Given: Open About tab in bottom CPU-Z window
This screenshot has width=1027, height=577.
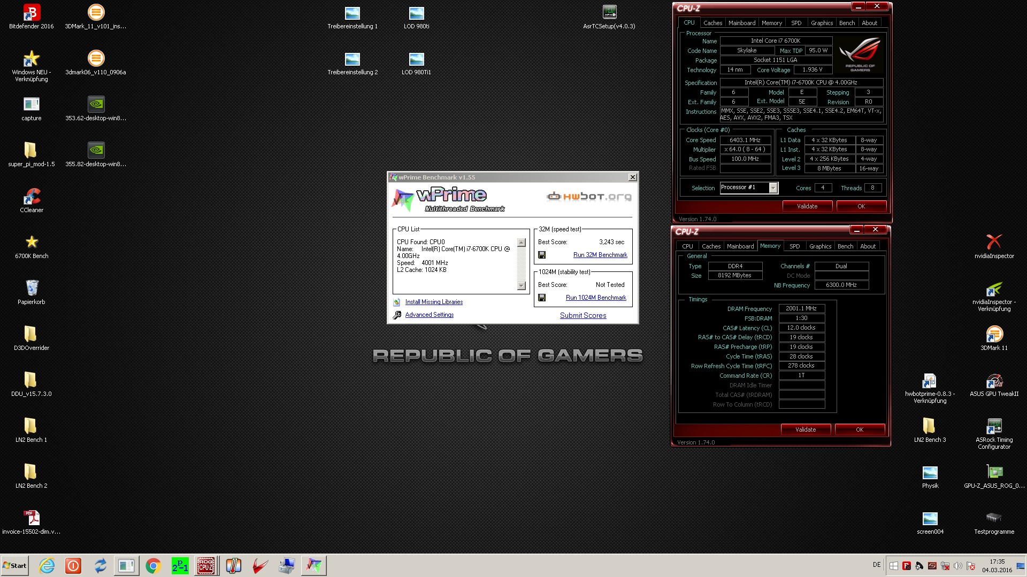Looking at the screenshot, I should tap(868, 246).
